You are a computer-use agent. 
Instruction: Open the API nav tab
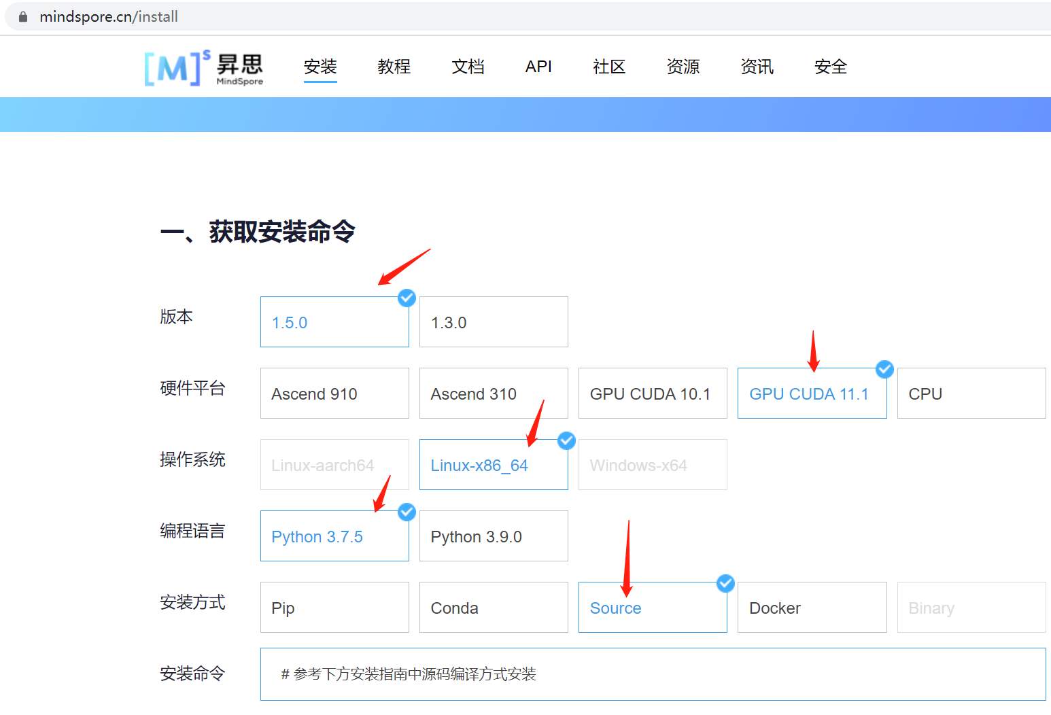(538, 67)
